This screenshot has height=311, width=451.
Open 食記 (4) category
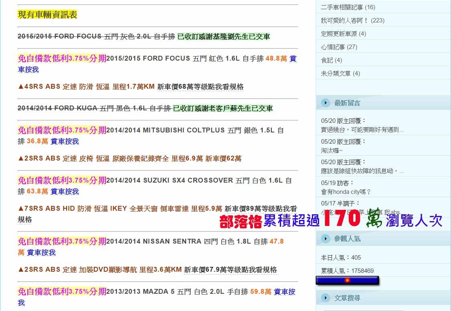[x=332, y=60]
